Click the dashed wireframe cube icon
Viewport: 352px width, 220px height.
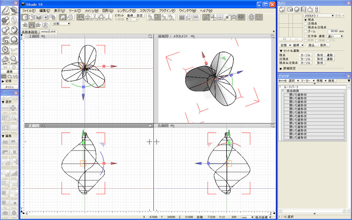[32, 17]
